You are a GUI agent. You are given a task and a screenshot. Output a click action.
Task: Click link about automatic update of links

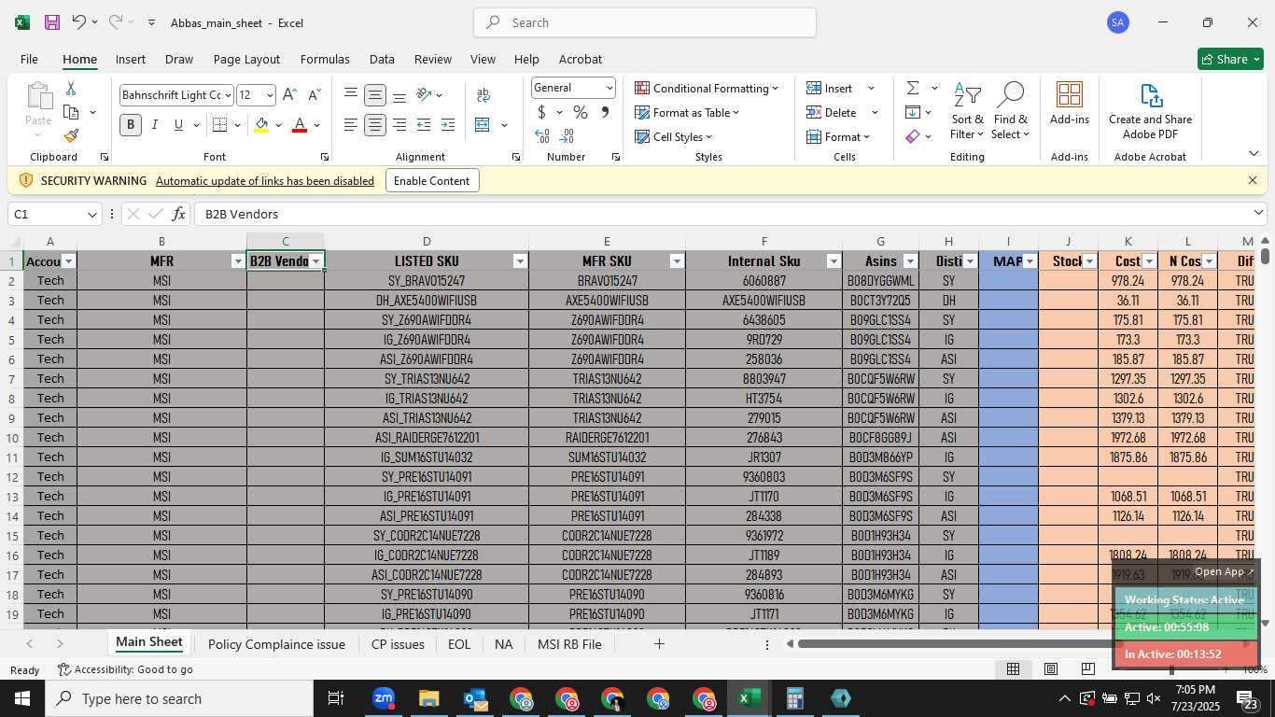pos(265,180)
